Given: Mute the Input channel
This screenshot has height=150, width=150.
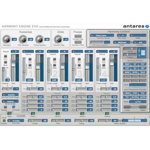Looking at the screenshot, I should point(5,62).
